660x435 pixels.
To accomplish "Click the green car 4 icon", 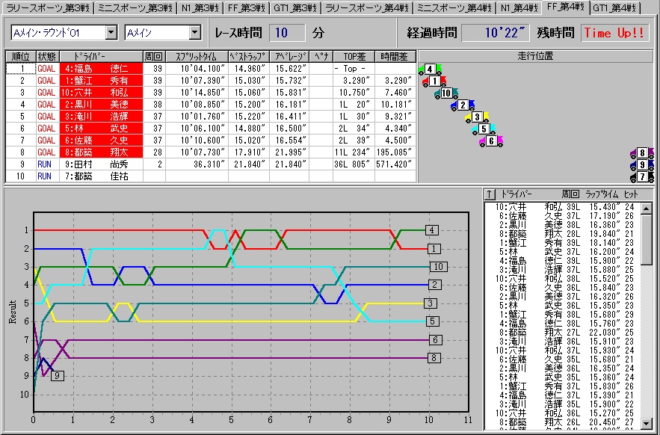I will point(430,70).
